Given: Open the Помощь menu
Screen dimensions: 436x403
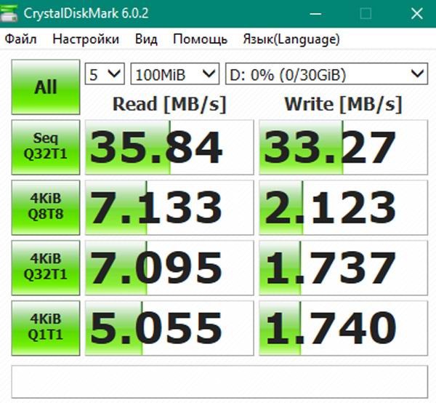Looking at the screenshot, I should [200, 39].
